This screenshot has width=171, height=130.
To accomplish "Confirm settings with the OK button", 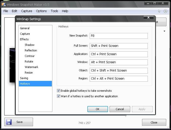I will 98,109.
